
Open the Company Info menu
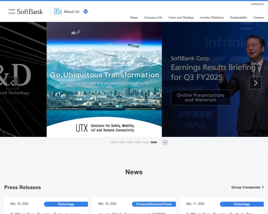click(153, 17)
